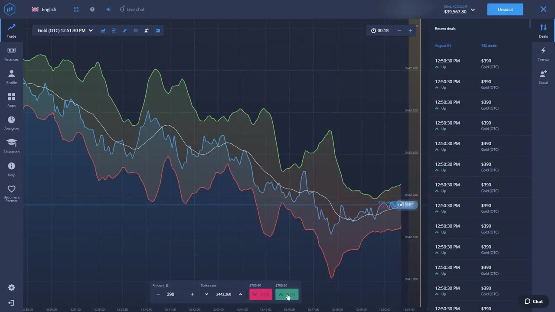Increase expiration time with plus
Image resolution: width=555 pixels, height=312 pixels.
click(x=410, y=30)
